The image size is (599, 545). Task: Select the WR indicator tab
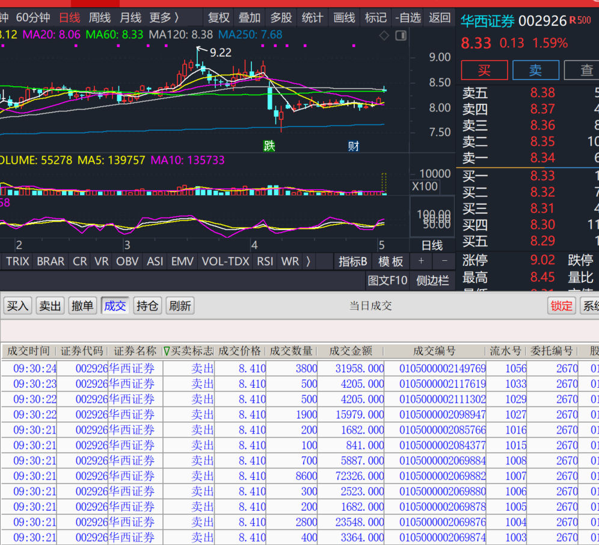click(x=290, y=261)
